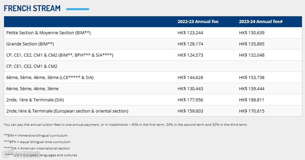Select the fee HK$ 130,443
Screen dimensions: 305x160
pyautogui.click(x=190, y=89)
